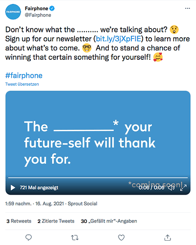Mute the video using the speaker icon
This screenshot has height=245, width=196.
click(x=171, y=188)
